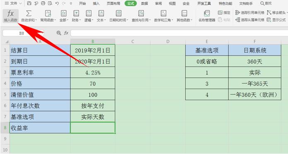The image size is (288, 154).
Task: Select cell F4 showing 一年365天
Action: [255, 84]
